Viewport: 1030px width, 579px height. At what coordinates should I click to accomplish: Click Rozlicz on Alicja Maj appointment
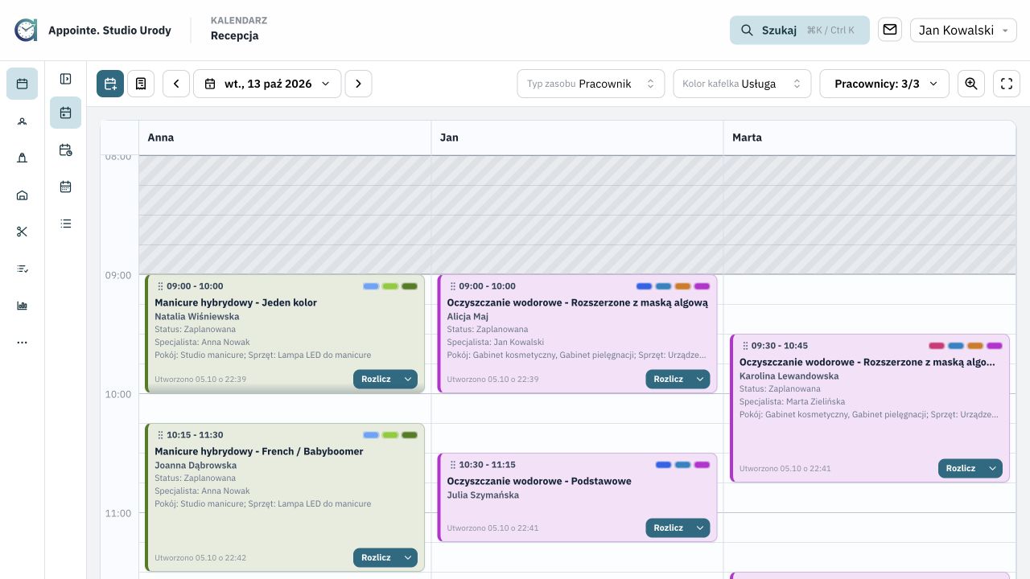[668, 380]
